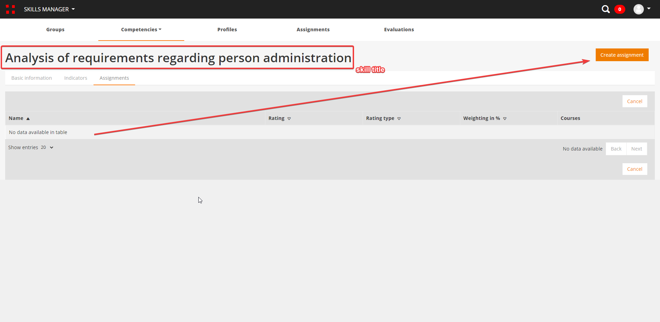The image size is (660, 322).
Task: Click the Create assignment button
Action: (621, 55)
